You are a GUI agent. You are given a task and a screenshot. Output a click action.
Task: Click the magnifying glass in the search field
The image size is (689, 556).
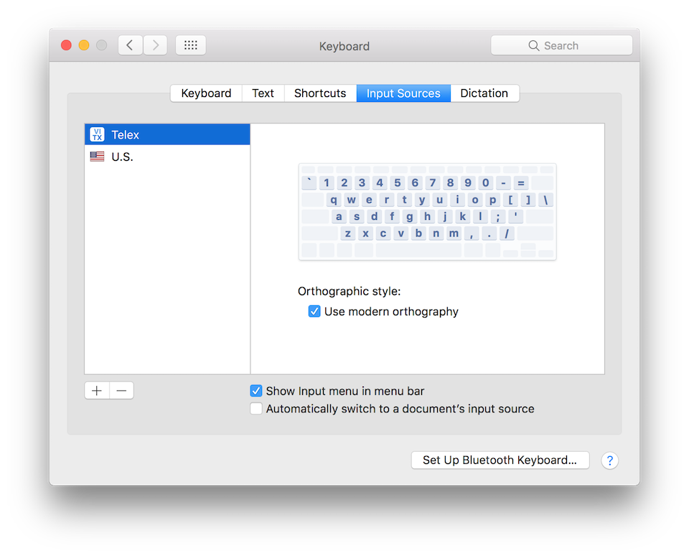(534, 45)
